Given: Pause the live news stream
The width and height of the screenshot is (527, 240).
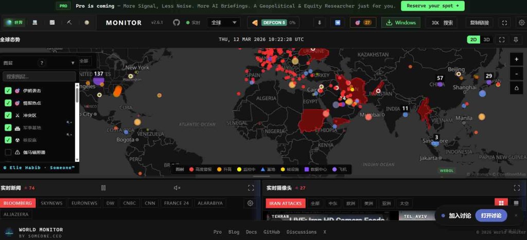Looking at the screenshot, I should click(103, 188).
